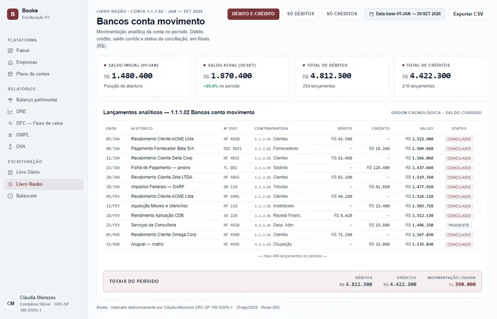Click the DRE chart icon

[10, 112]
